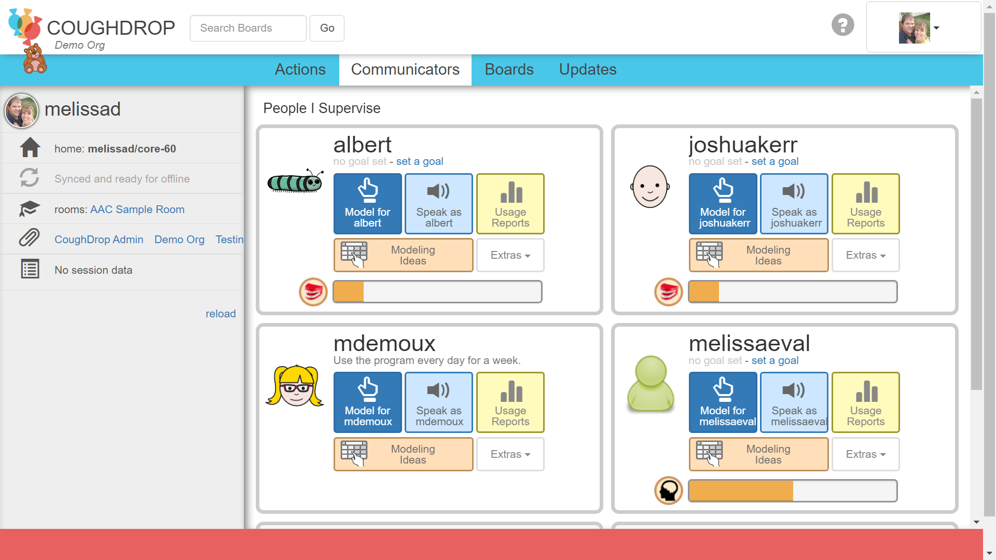Focus the Search Boards input field

[x=248, y=28]
